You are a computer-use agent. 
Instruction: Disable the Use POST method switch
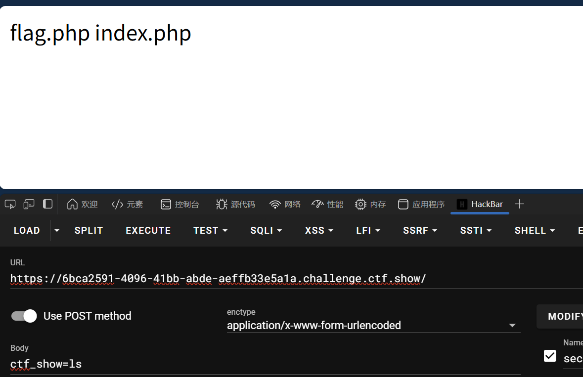[24, 316]
